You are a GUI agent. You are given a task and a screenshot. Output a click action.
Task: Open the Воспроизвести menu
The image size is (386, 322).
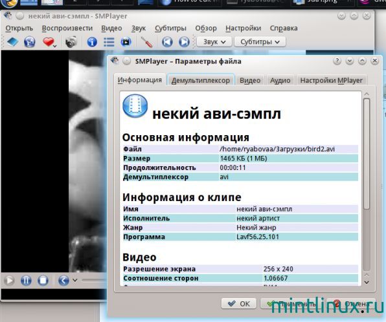point(67,28)
